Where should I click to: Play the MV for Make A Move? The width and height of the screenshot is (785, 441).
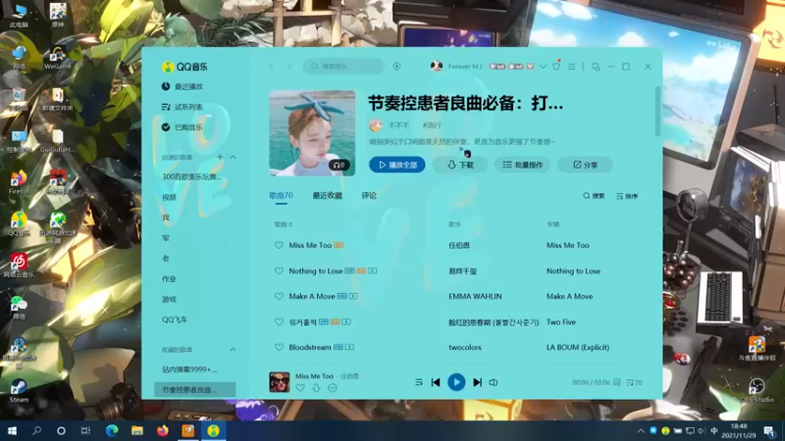(x=353, y=297)
